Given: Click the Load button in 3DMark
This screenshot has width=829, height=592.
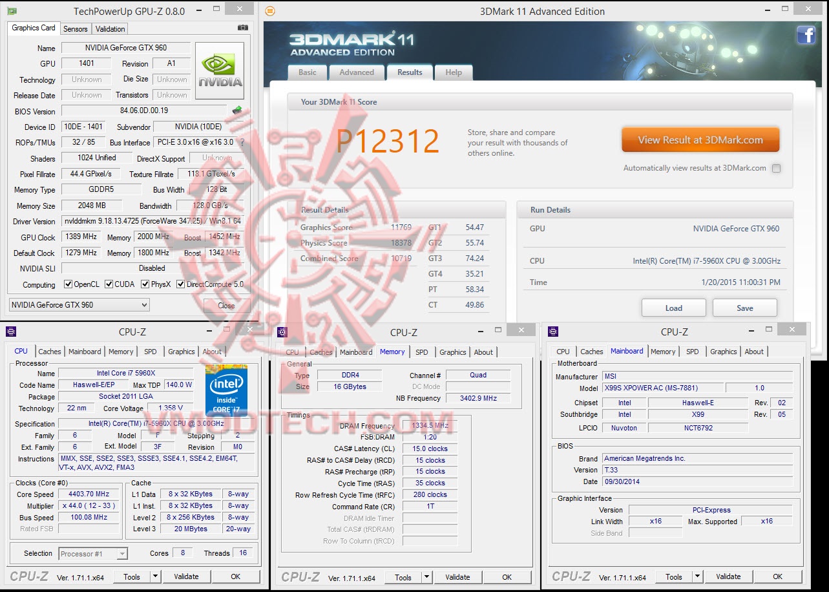Looking at the screenshot, I should (674, 308).
